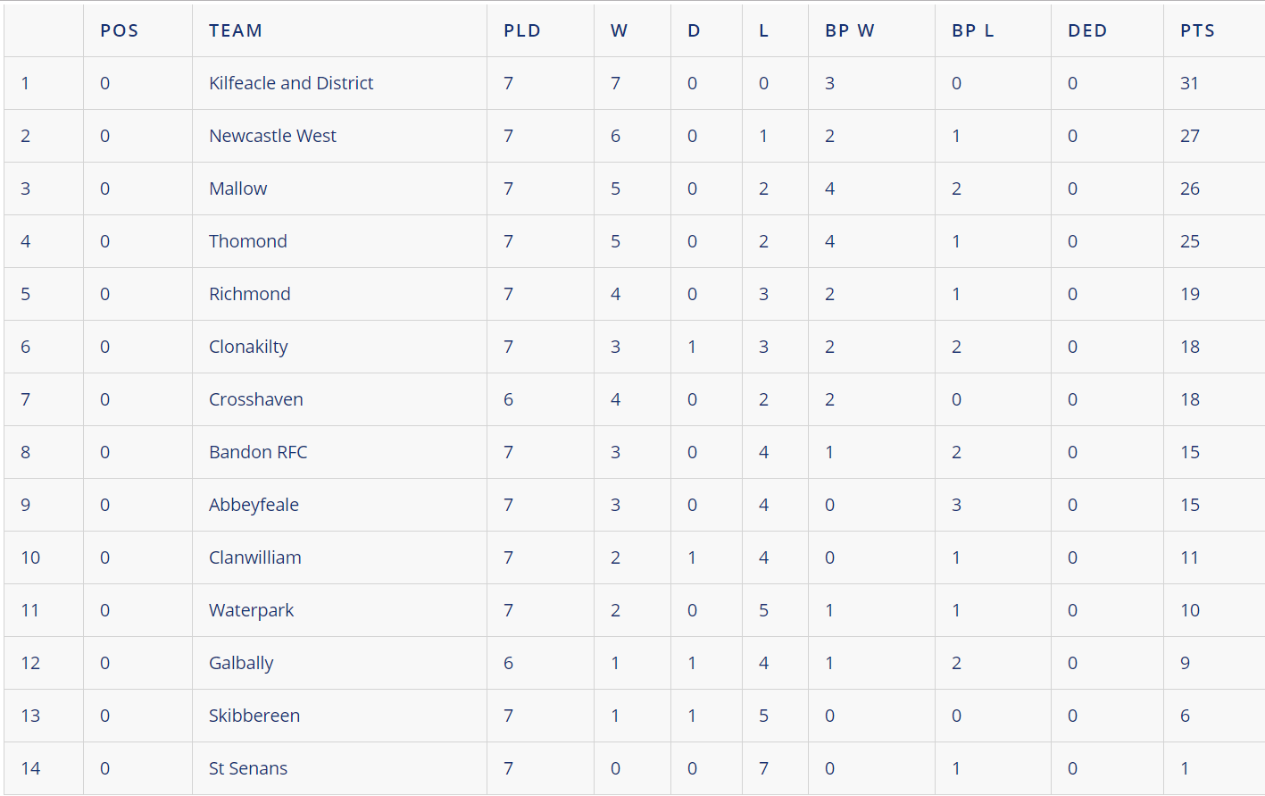Viewport: 1265px width, 796px height.
Task: Click the Kilfeacle and District team name
Action: coord(291,83)
